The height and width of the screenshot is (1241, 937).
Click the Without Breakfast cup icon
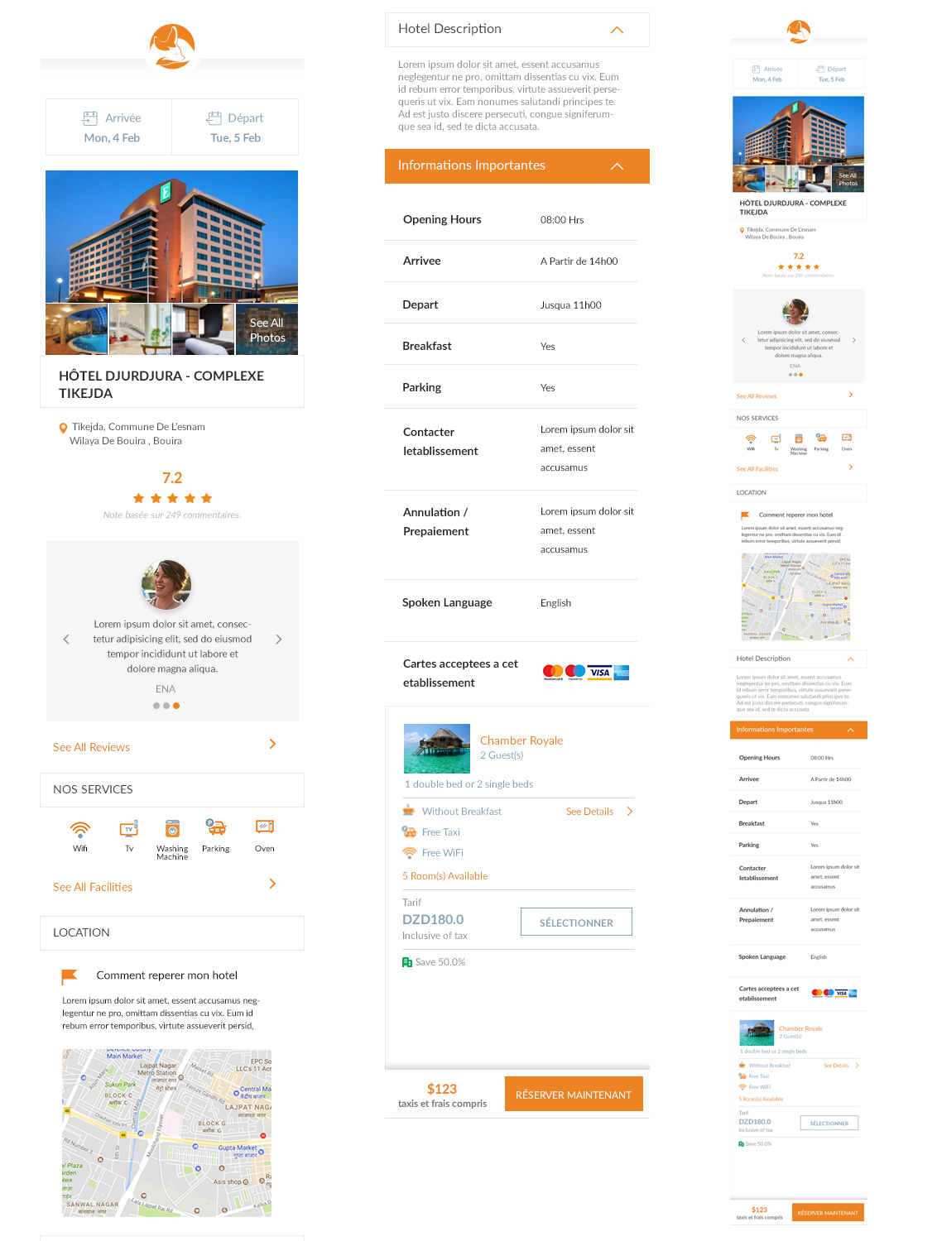(409, 811)
